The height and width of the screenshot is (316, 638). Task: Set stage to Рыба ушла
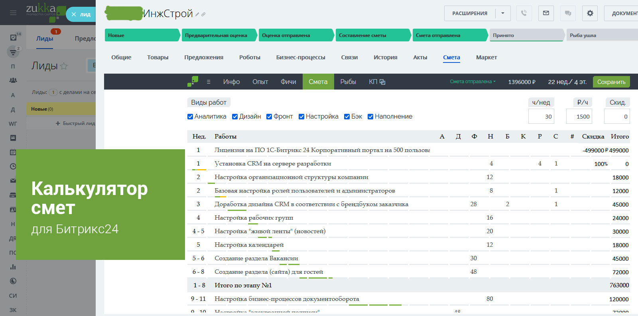[x=602, y=35]
